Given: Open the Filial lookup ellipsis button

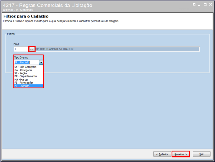Looking at the screenshot, I should pos(32,49).
